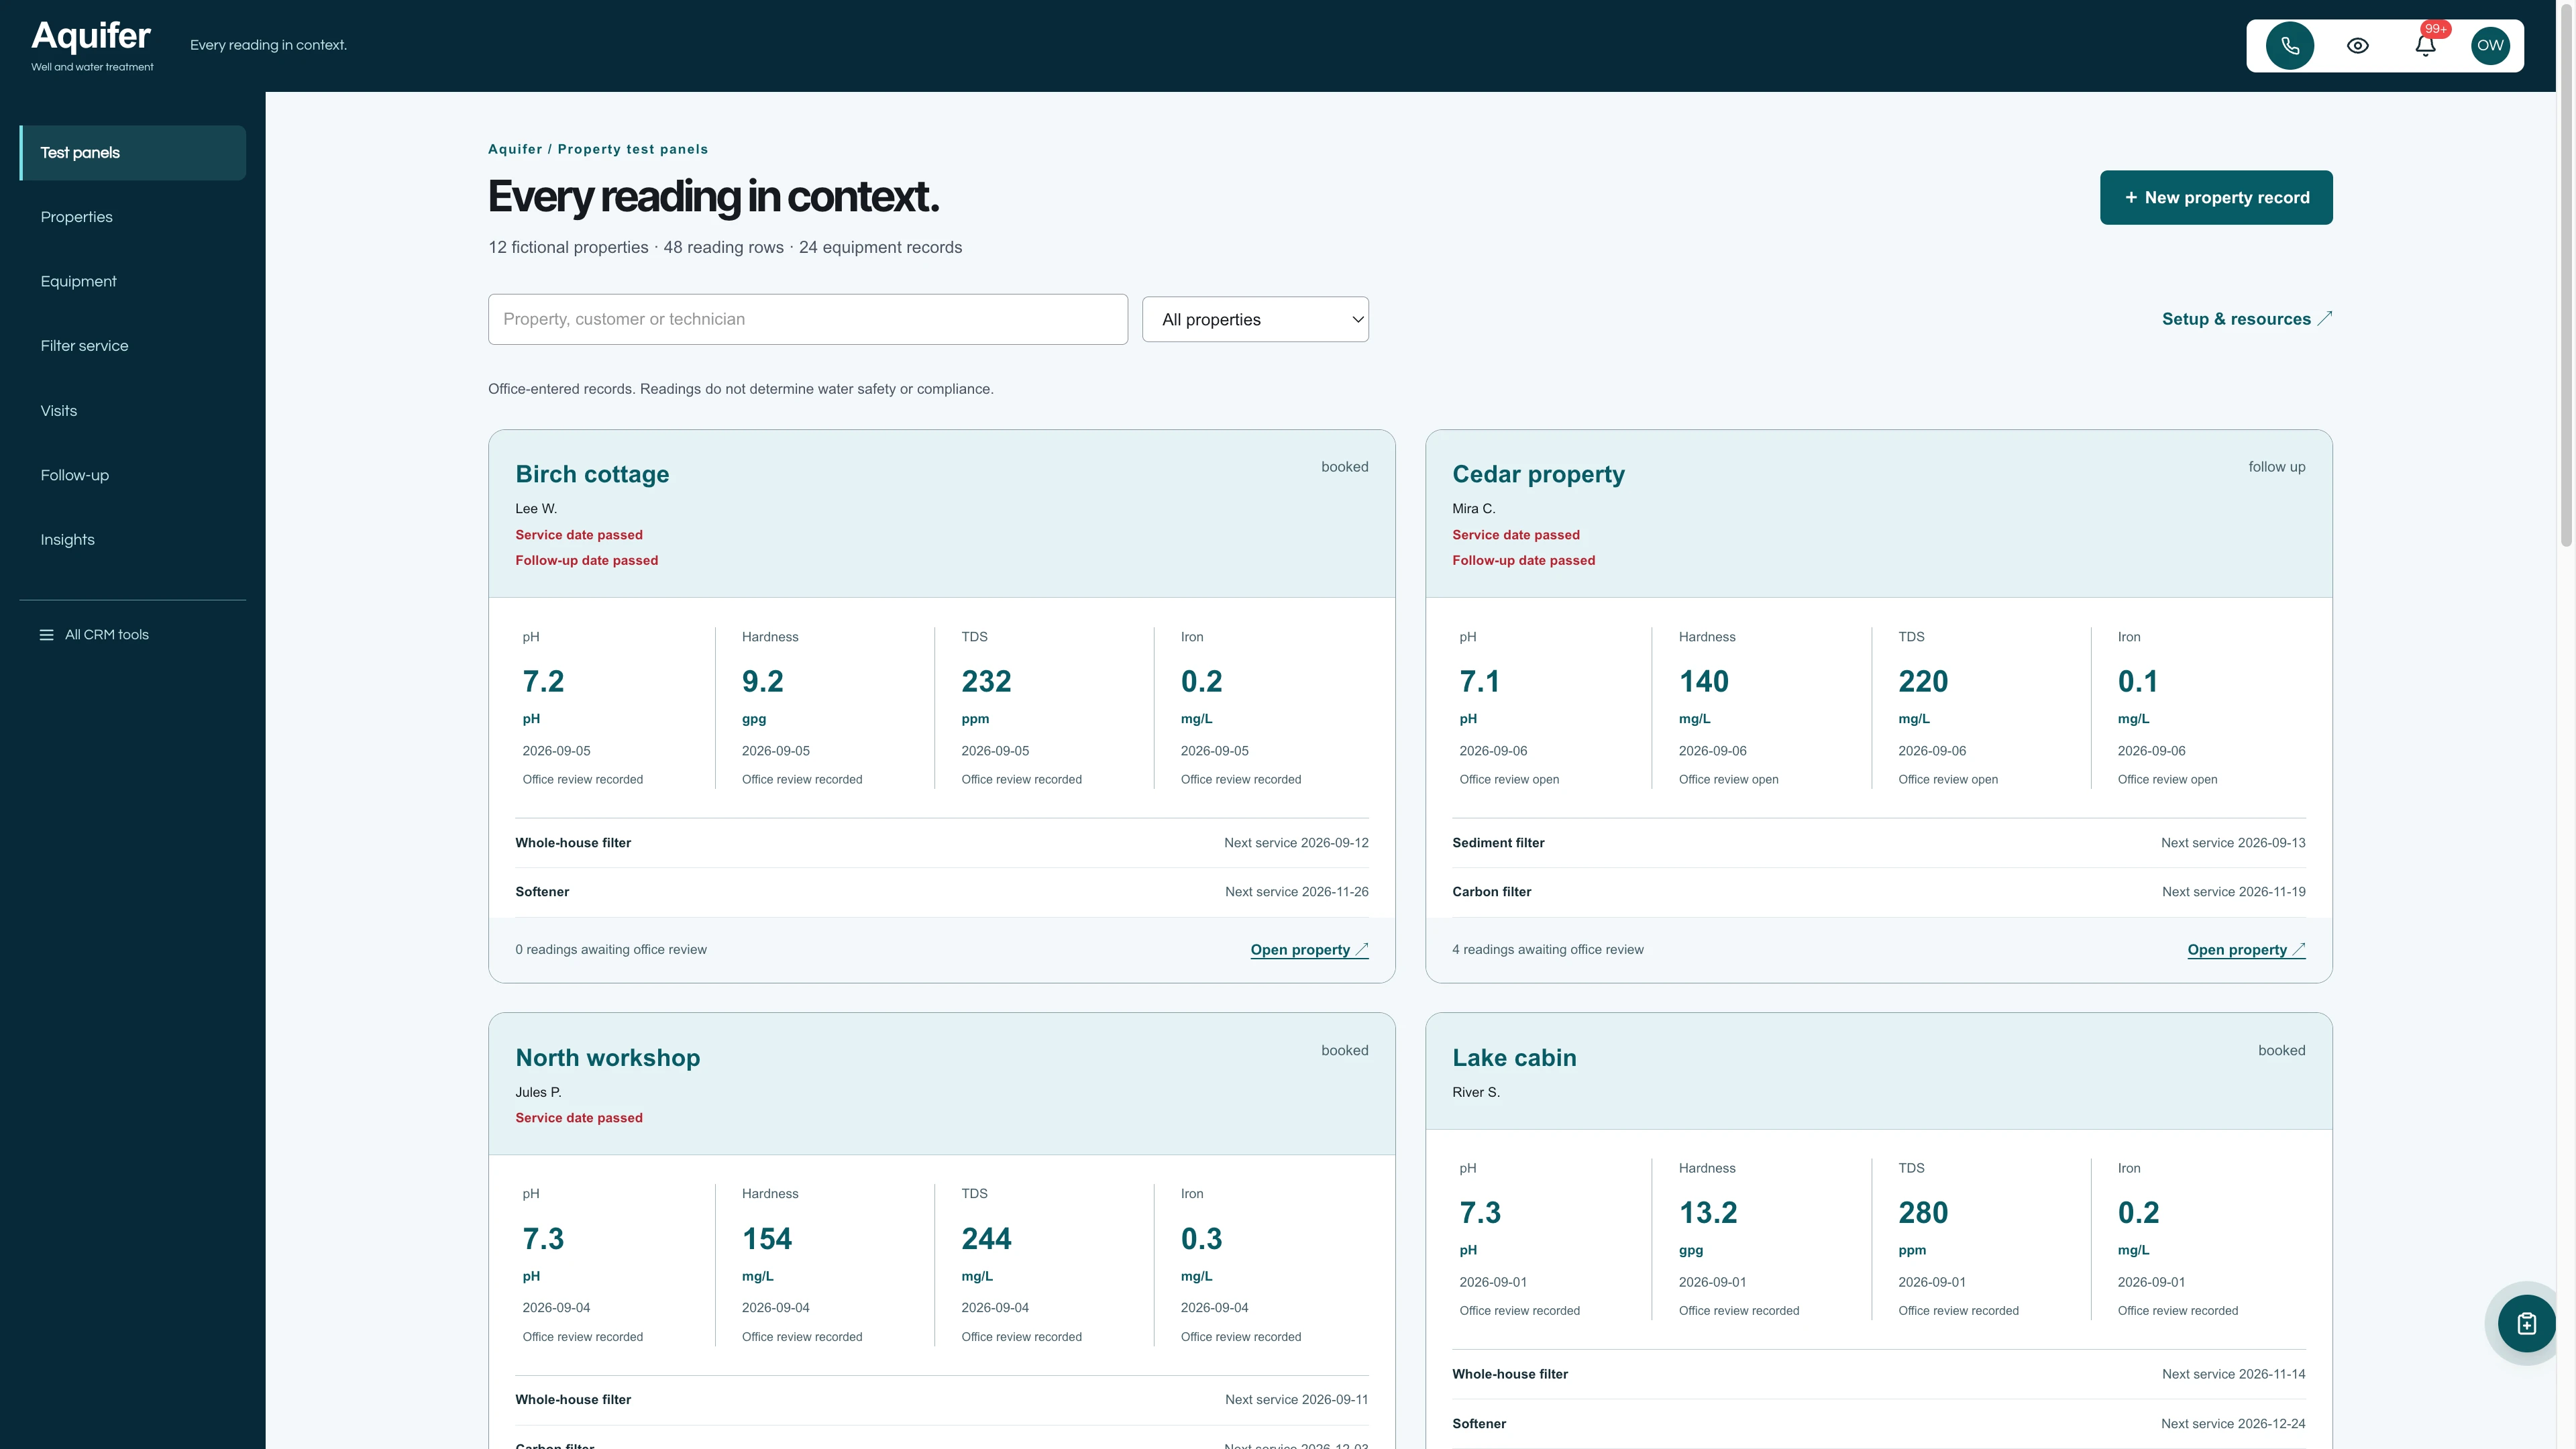Image resolution: width=2576 pixels, height=1449 pixels.
Task: Click Lake cabin TDS value 280
Action: [1923, 1213]
